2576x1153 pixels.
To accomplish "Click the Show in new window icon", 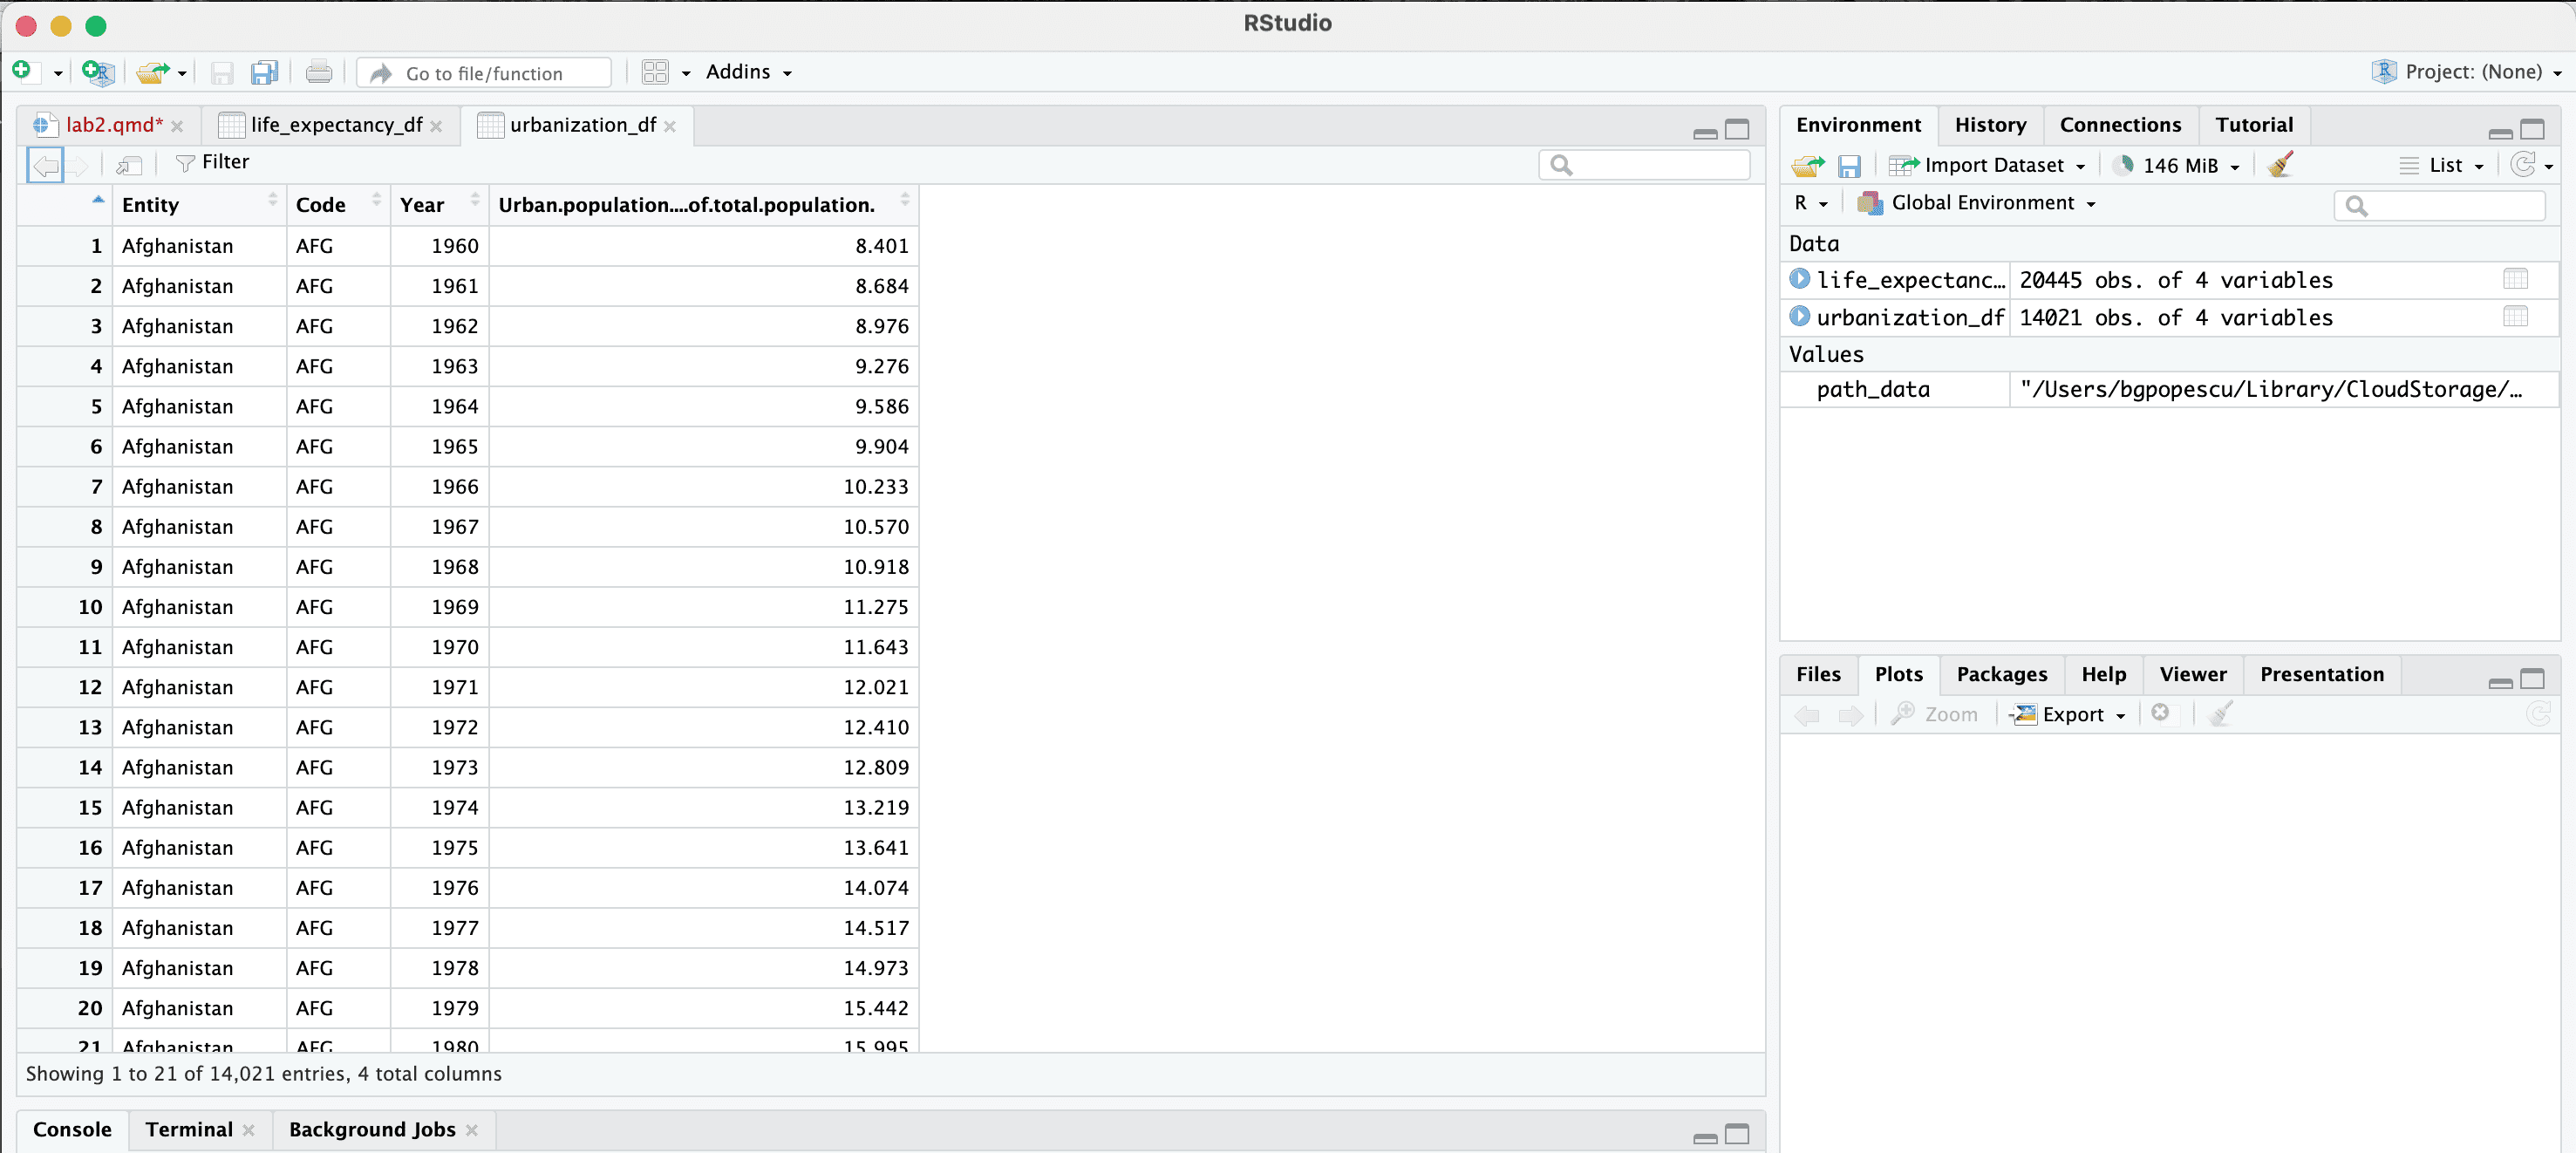I will coord(129,164).
